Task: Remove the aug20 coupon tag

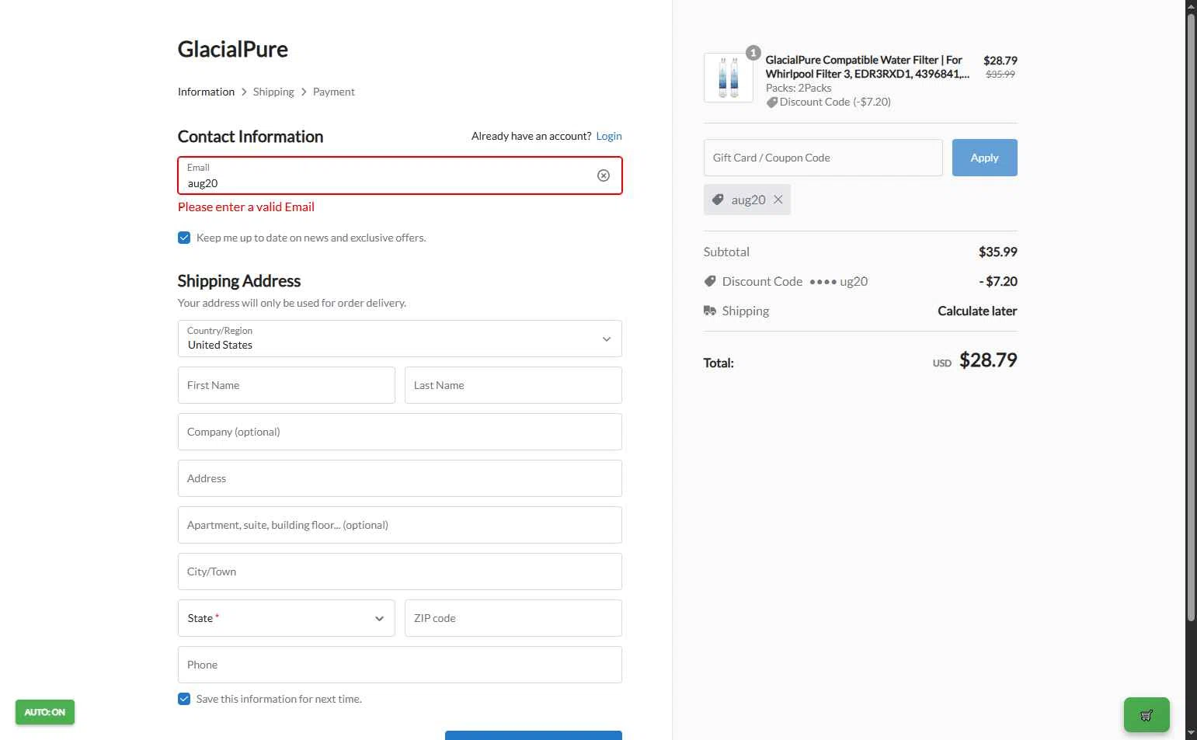Action: click(x=778, y=200)
